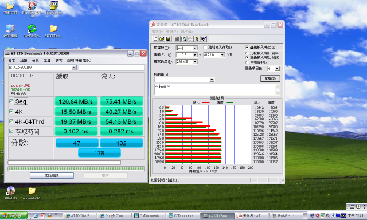Viewport: 367px width, 220px height.
Task: Open the 256 MB file length dropdown
Action: coord(195,62)
